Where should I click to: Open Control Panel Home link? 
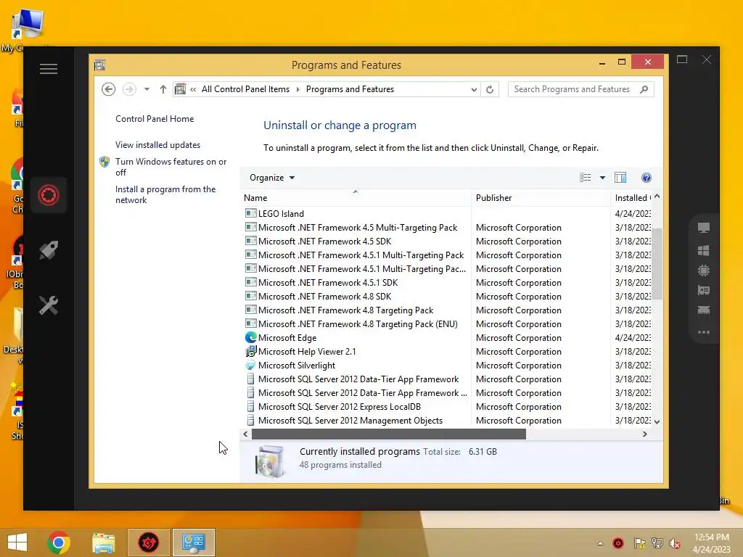(155, 119)
